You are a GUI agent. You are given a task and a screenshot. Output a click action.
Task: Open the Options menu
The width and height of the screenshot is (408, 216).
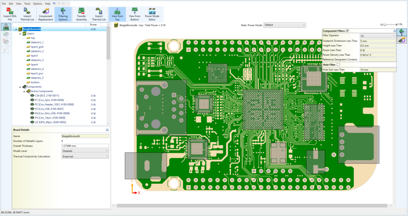pyautogui.click(x=37, y=3)
